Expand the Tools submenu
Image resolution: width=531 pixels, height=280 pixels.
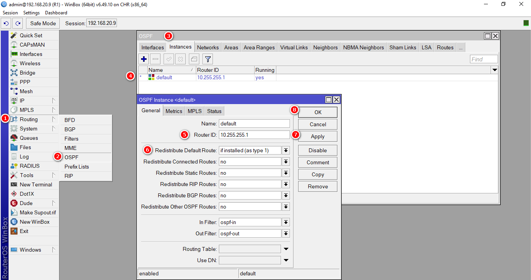34,175
